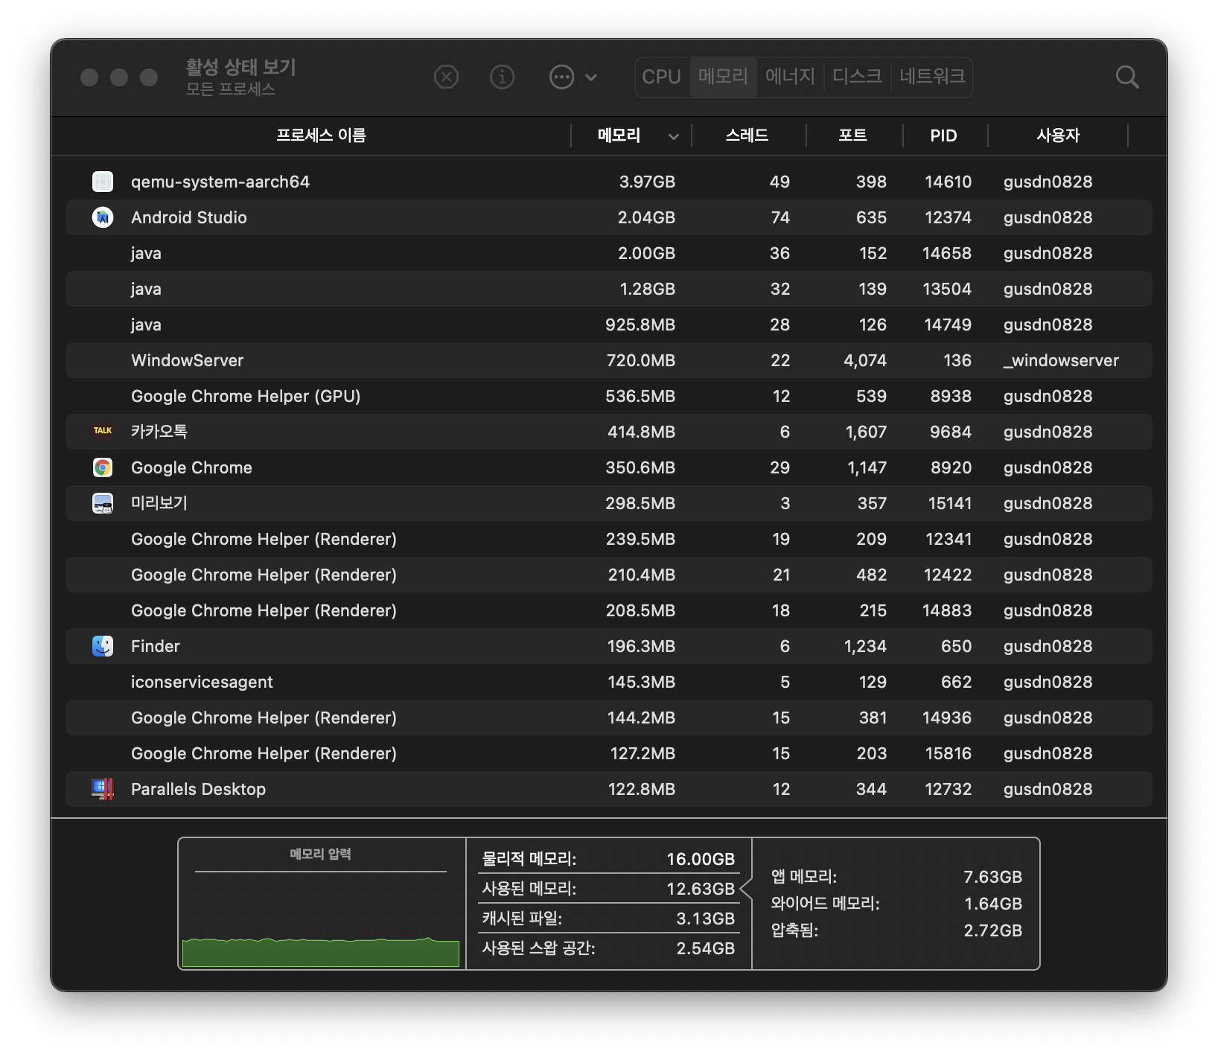Screen dimensions: 1218x1054
Task: Expand the chevron next to the ellipsis
Action: tap(591, 77)
